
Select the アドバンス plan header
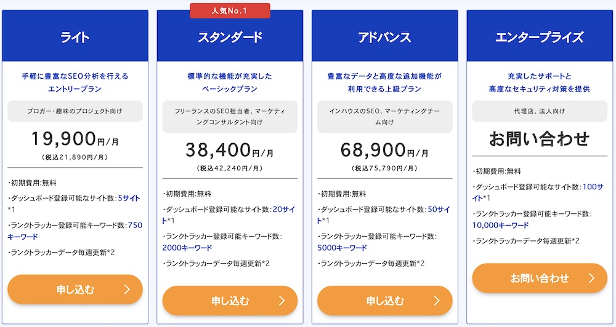(x=384, y=36)
